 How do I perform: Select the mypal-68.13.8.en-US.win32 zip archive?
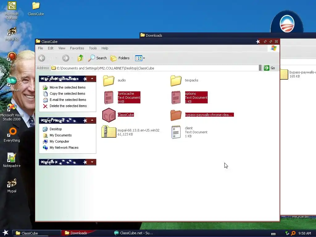[x=131, y=132]
